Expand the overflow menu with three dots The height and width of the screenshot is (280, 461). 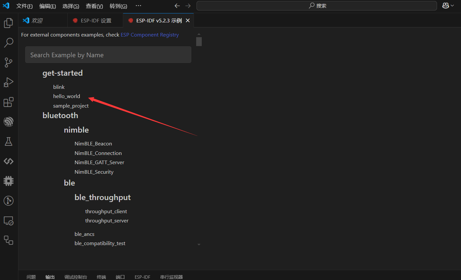click(138, 6)
